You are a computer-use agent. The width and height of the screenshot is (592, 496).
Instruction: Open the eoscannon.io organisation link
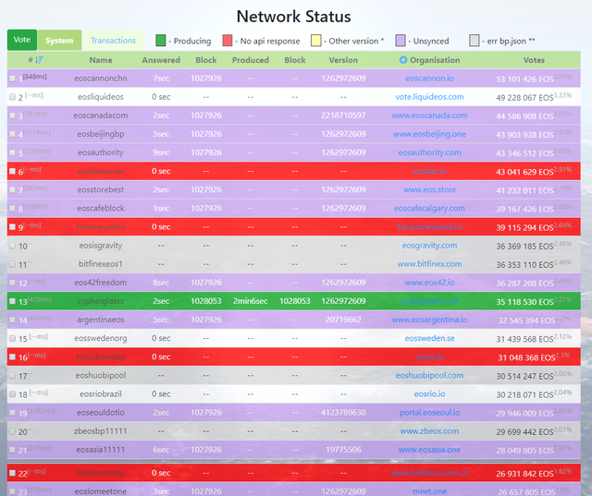click(x=429, y=79)
